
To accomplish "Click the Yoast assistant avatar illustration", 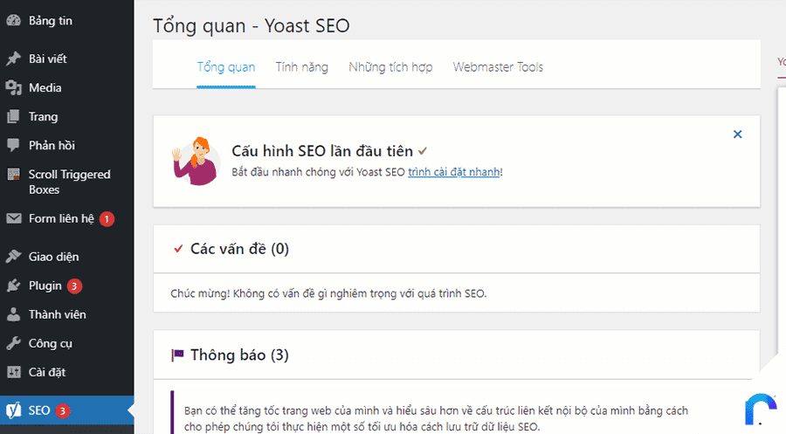I will point(196,161).
